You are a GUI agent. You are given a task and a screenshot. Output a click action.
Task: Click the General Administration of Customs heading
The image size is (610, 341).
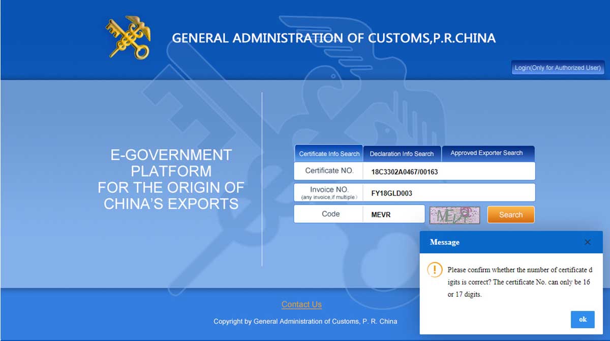point(333,38)
